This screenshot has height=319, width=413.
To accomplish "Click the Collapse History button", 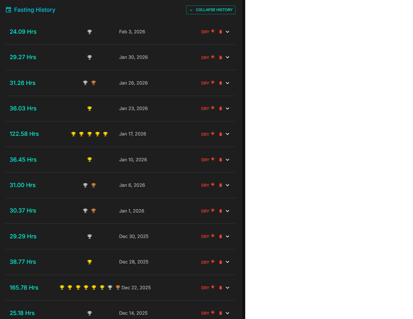I will 211,10.
